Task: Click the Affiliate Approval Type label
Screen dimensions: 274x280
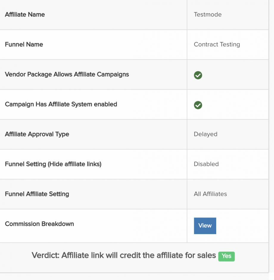Action: (37, 134)
